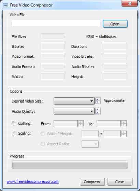This screenshot has width=140, height=191.
Task: Click the Cutting From time field
Action: click(x=66, y=124)
